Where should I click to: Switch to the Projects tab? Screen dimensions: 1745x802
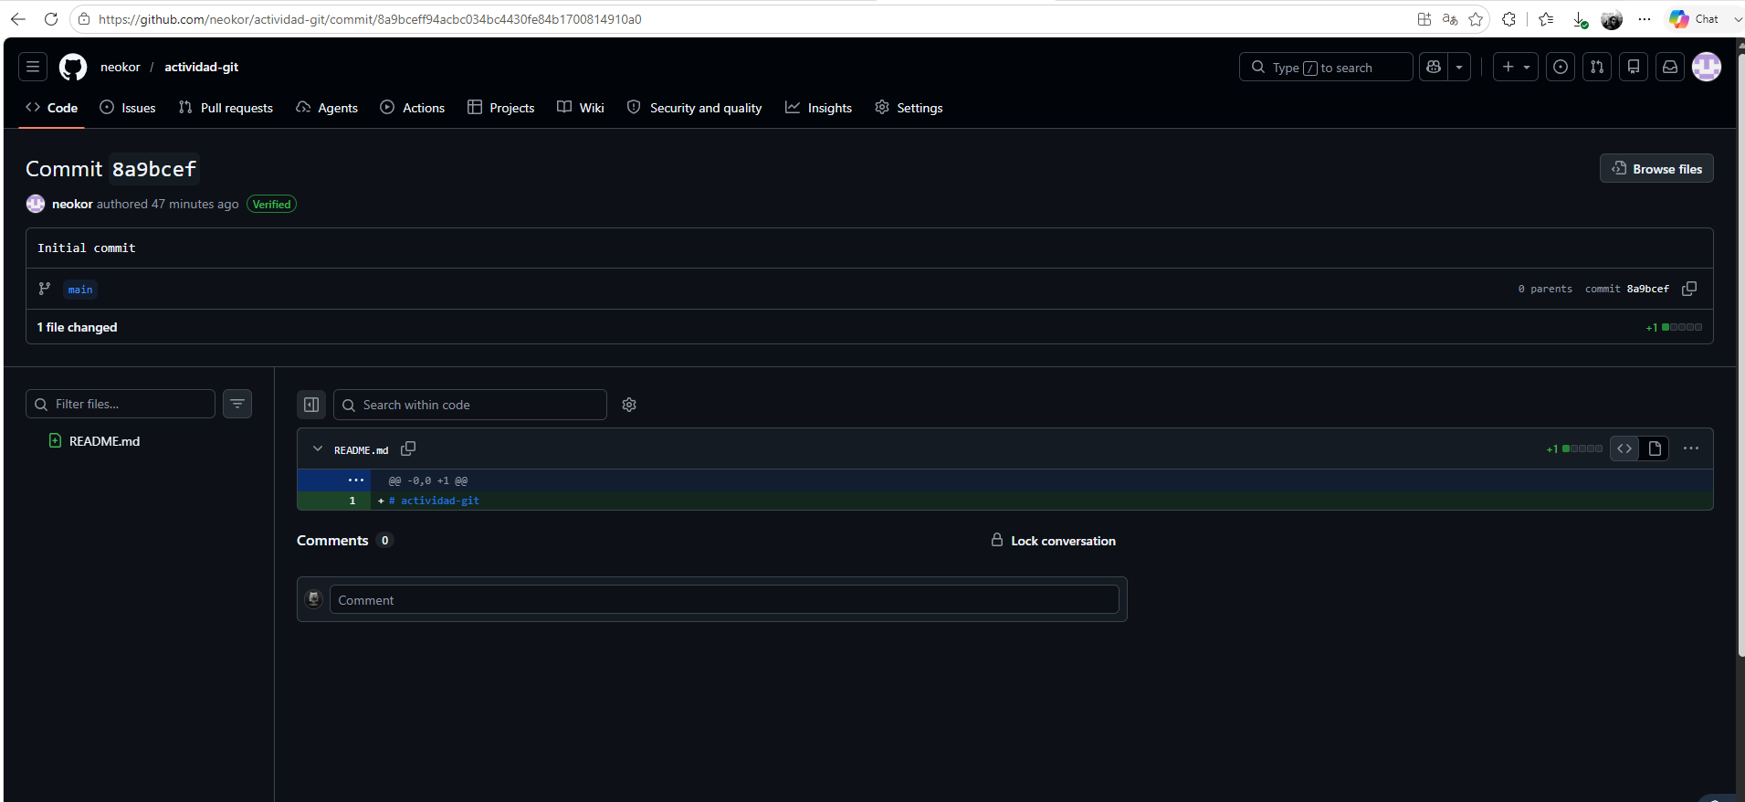pyautogui.click(x=501, y=108)
